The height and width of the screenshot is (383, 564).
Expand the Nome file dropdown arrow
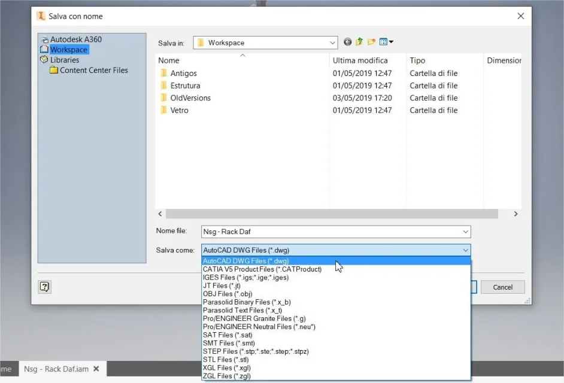coord(465,232)
